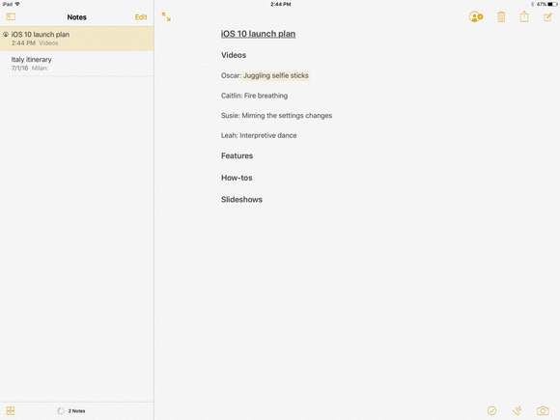Open the add people collaboration icon
Screen dimensions: 560x420
[476, 16]
